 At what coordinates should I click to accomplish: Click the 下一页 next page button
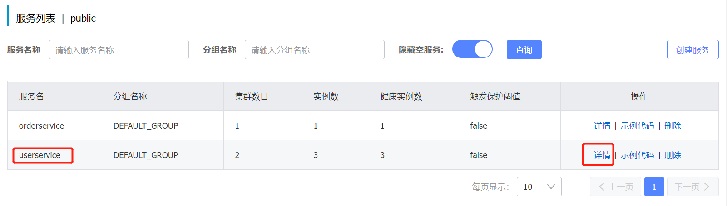(x=692, y=187)
